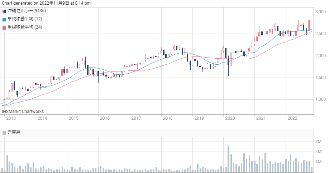The width and height of the screenshot is (334, 173).
Task: Click the 2,000 price axis label
Action: pos(321,56)
